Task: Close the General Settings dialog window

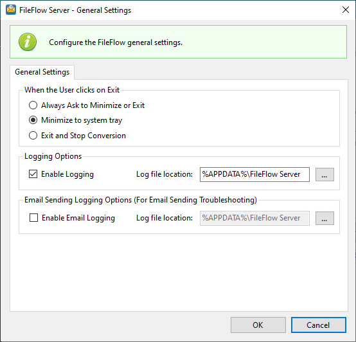Action: pos(346,10)
